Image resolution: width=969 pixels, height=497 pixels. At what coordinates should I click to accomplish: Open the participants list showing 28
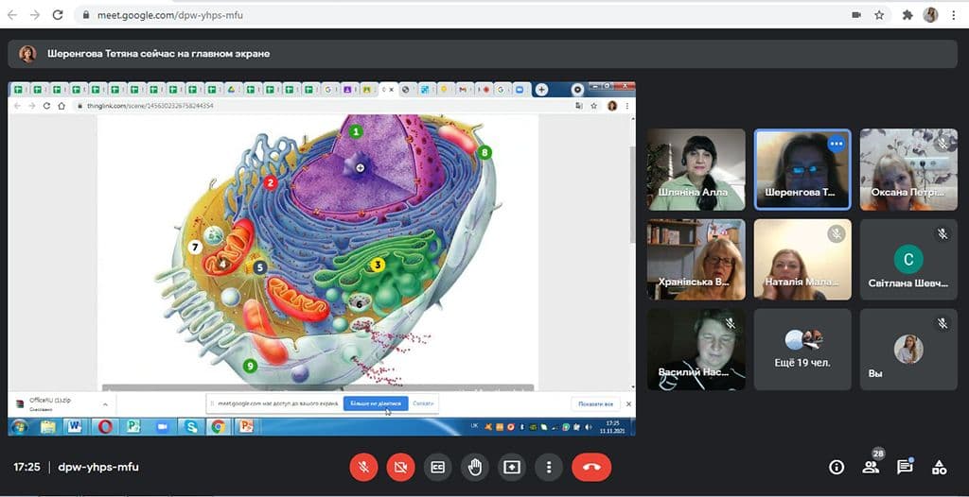(872, 466)
